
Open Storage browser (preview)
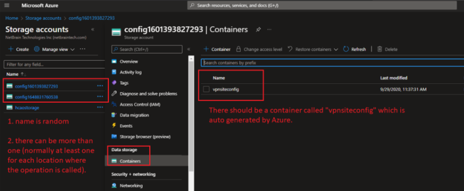coord(145,137)
